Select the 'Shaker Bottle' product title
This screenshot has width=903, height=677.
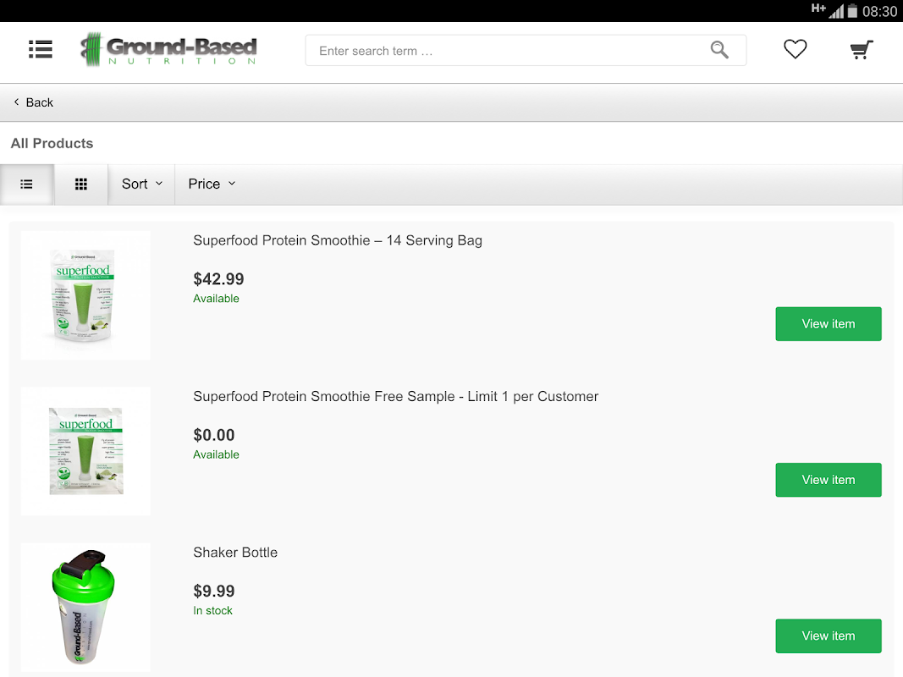click(x=235, y=553)
